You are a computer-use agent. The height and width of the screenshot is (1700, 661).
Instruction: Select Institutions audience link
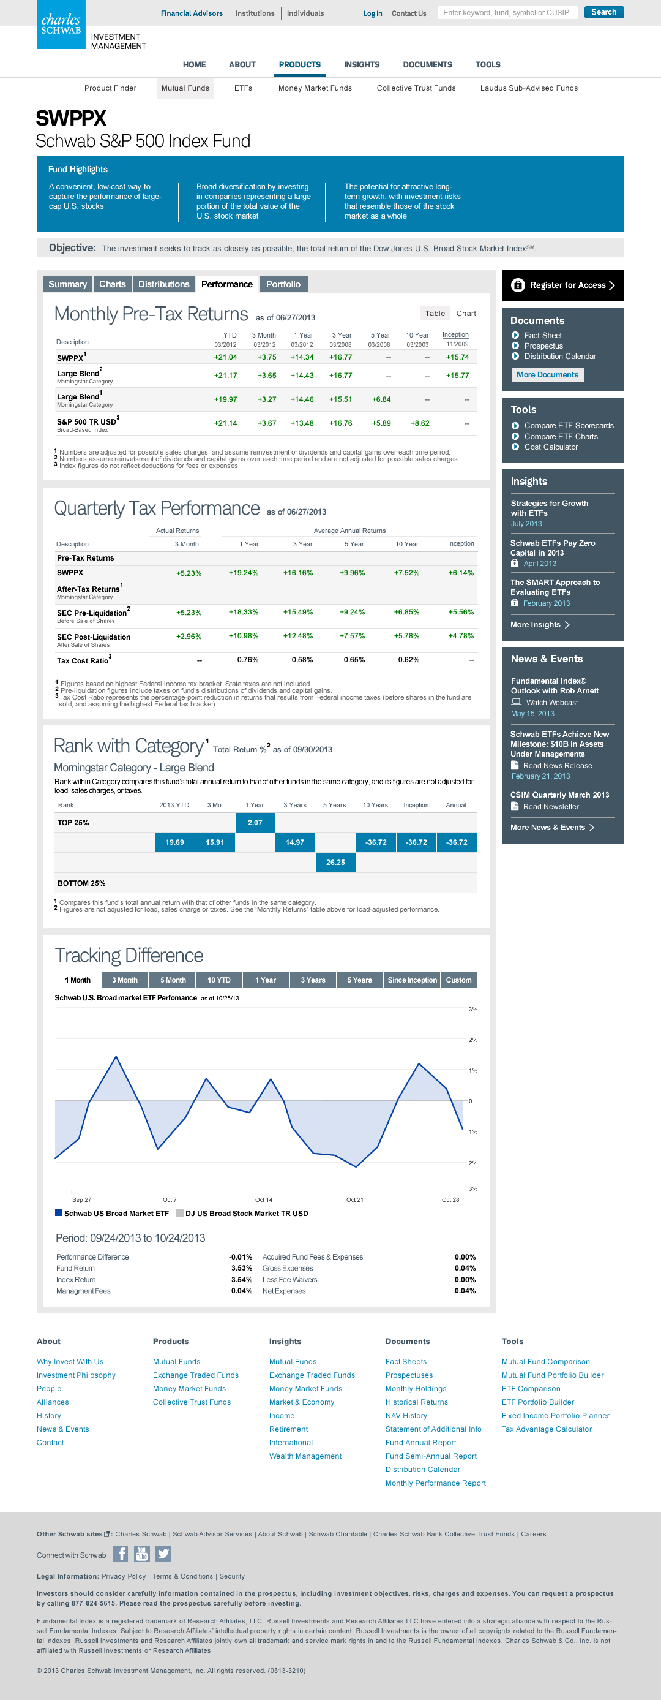255,13
